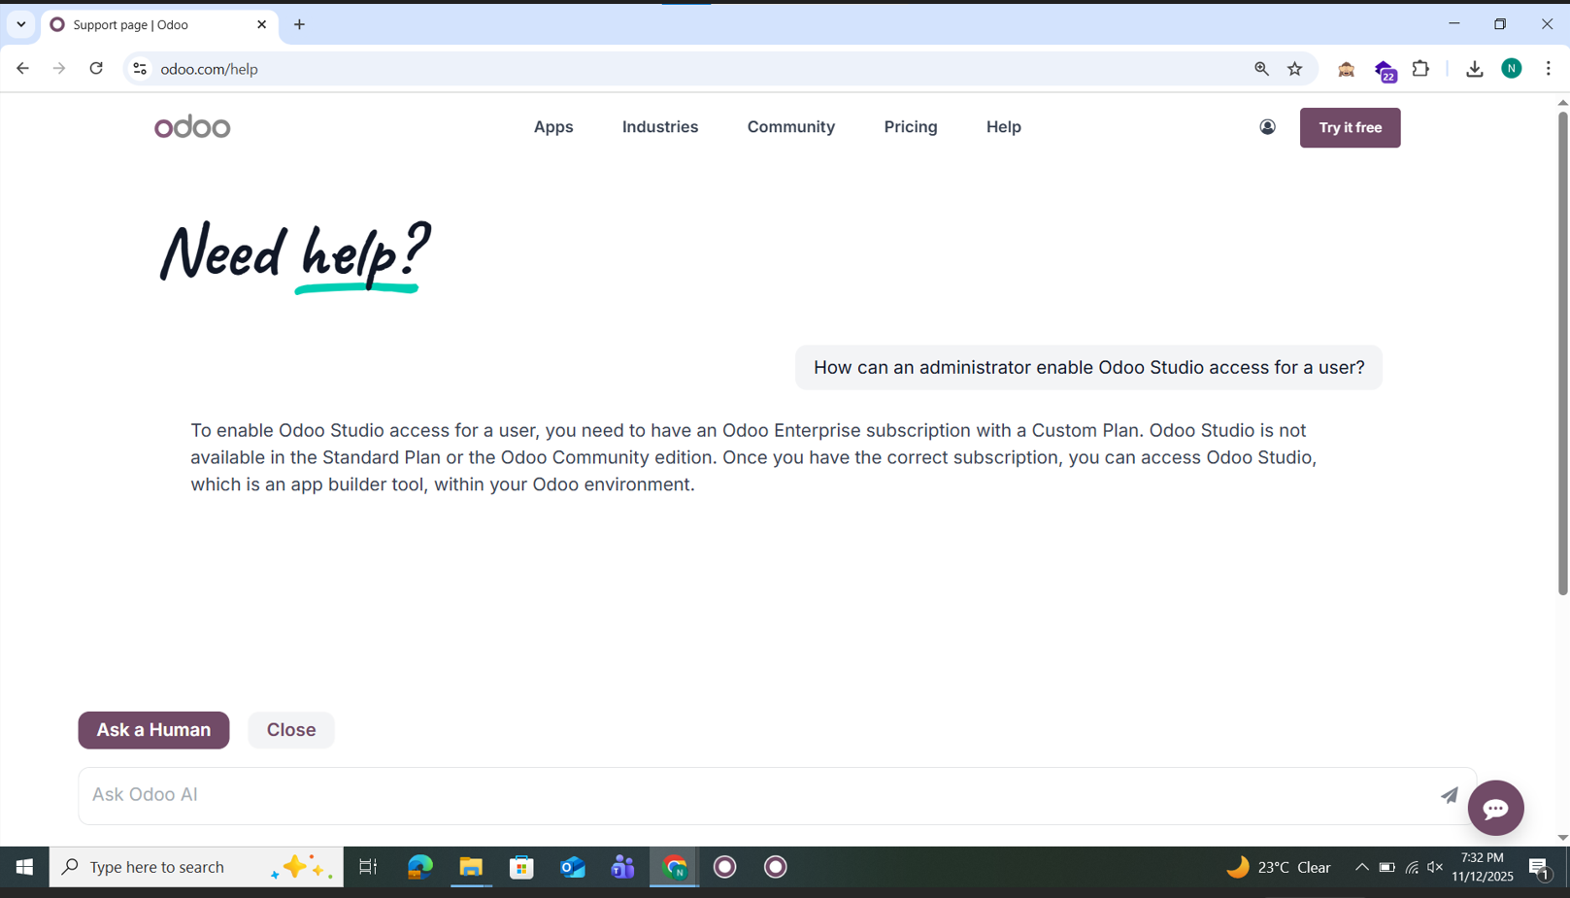Click the page vertical scrollbar
The image size is (1570, 898).
click(1562, 349)
